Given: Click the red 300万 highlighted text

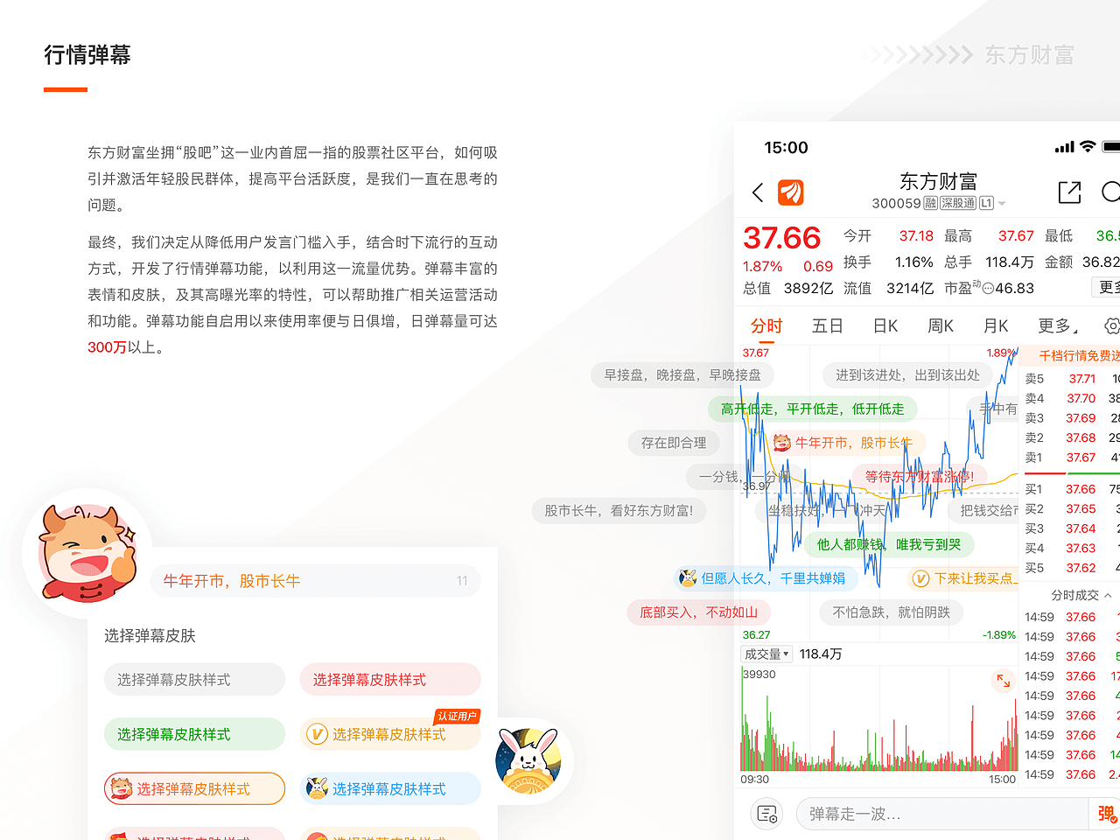Looking at the screenshot, I should tap(107, 347).
